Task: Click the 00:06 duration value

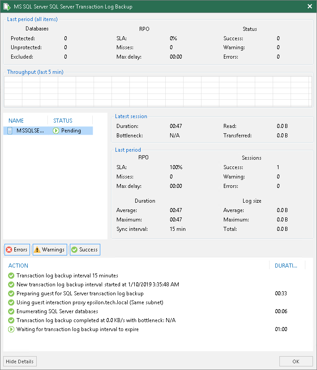Action: pyautogui.click(x=281, y=311)
